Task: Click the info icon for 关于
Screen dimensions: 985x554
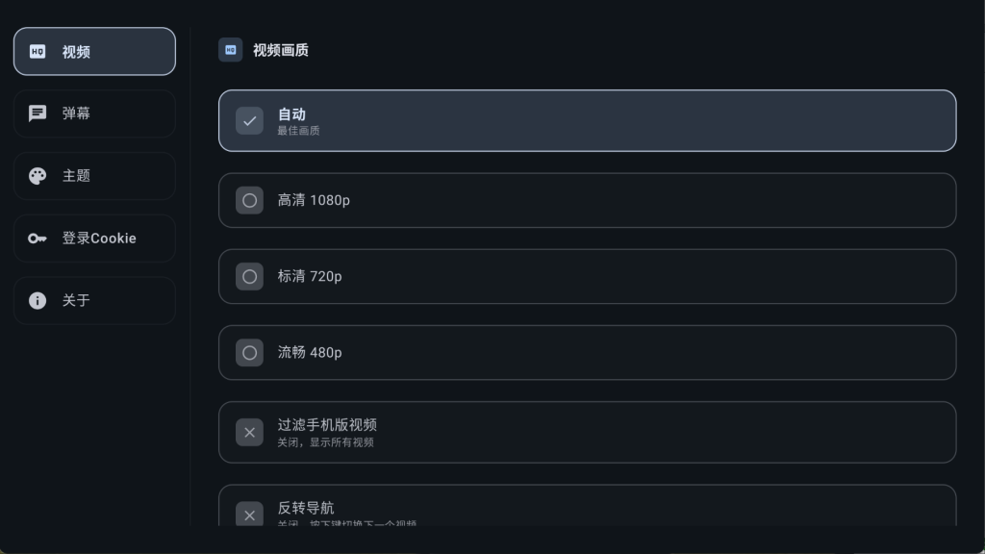Action: [38, 300]
